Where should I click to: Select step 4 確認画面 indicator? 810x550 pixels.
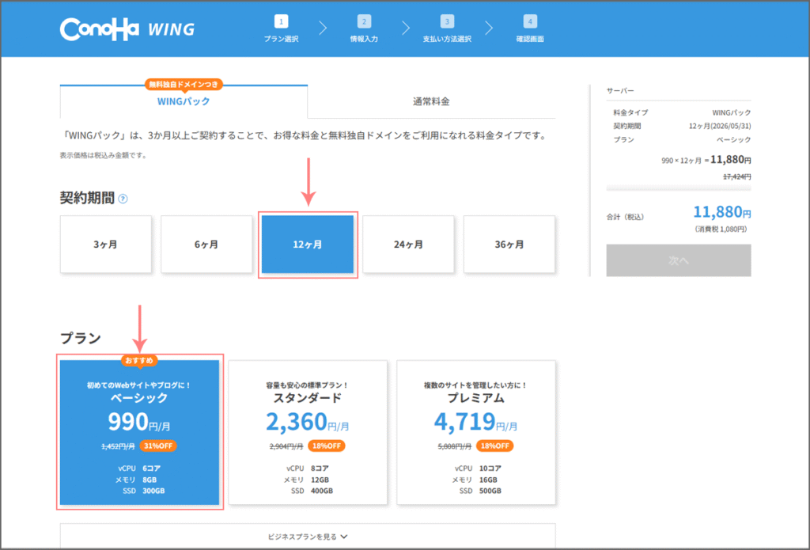tap(530, 28)
